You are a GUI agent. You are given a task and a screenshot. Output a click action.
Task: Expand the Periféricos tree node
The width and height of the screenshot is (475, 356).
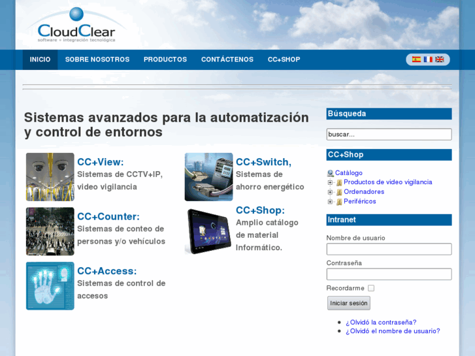(330, 202)
